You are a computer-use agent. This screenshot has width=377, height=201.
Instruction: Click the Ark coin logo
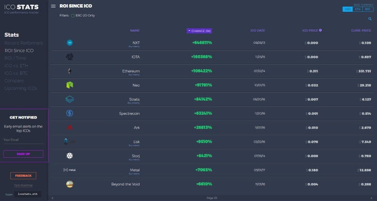pos(70,128)
